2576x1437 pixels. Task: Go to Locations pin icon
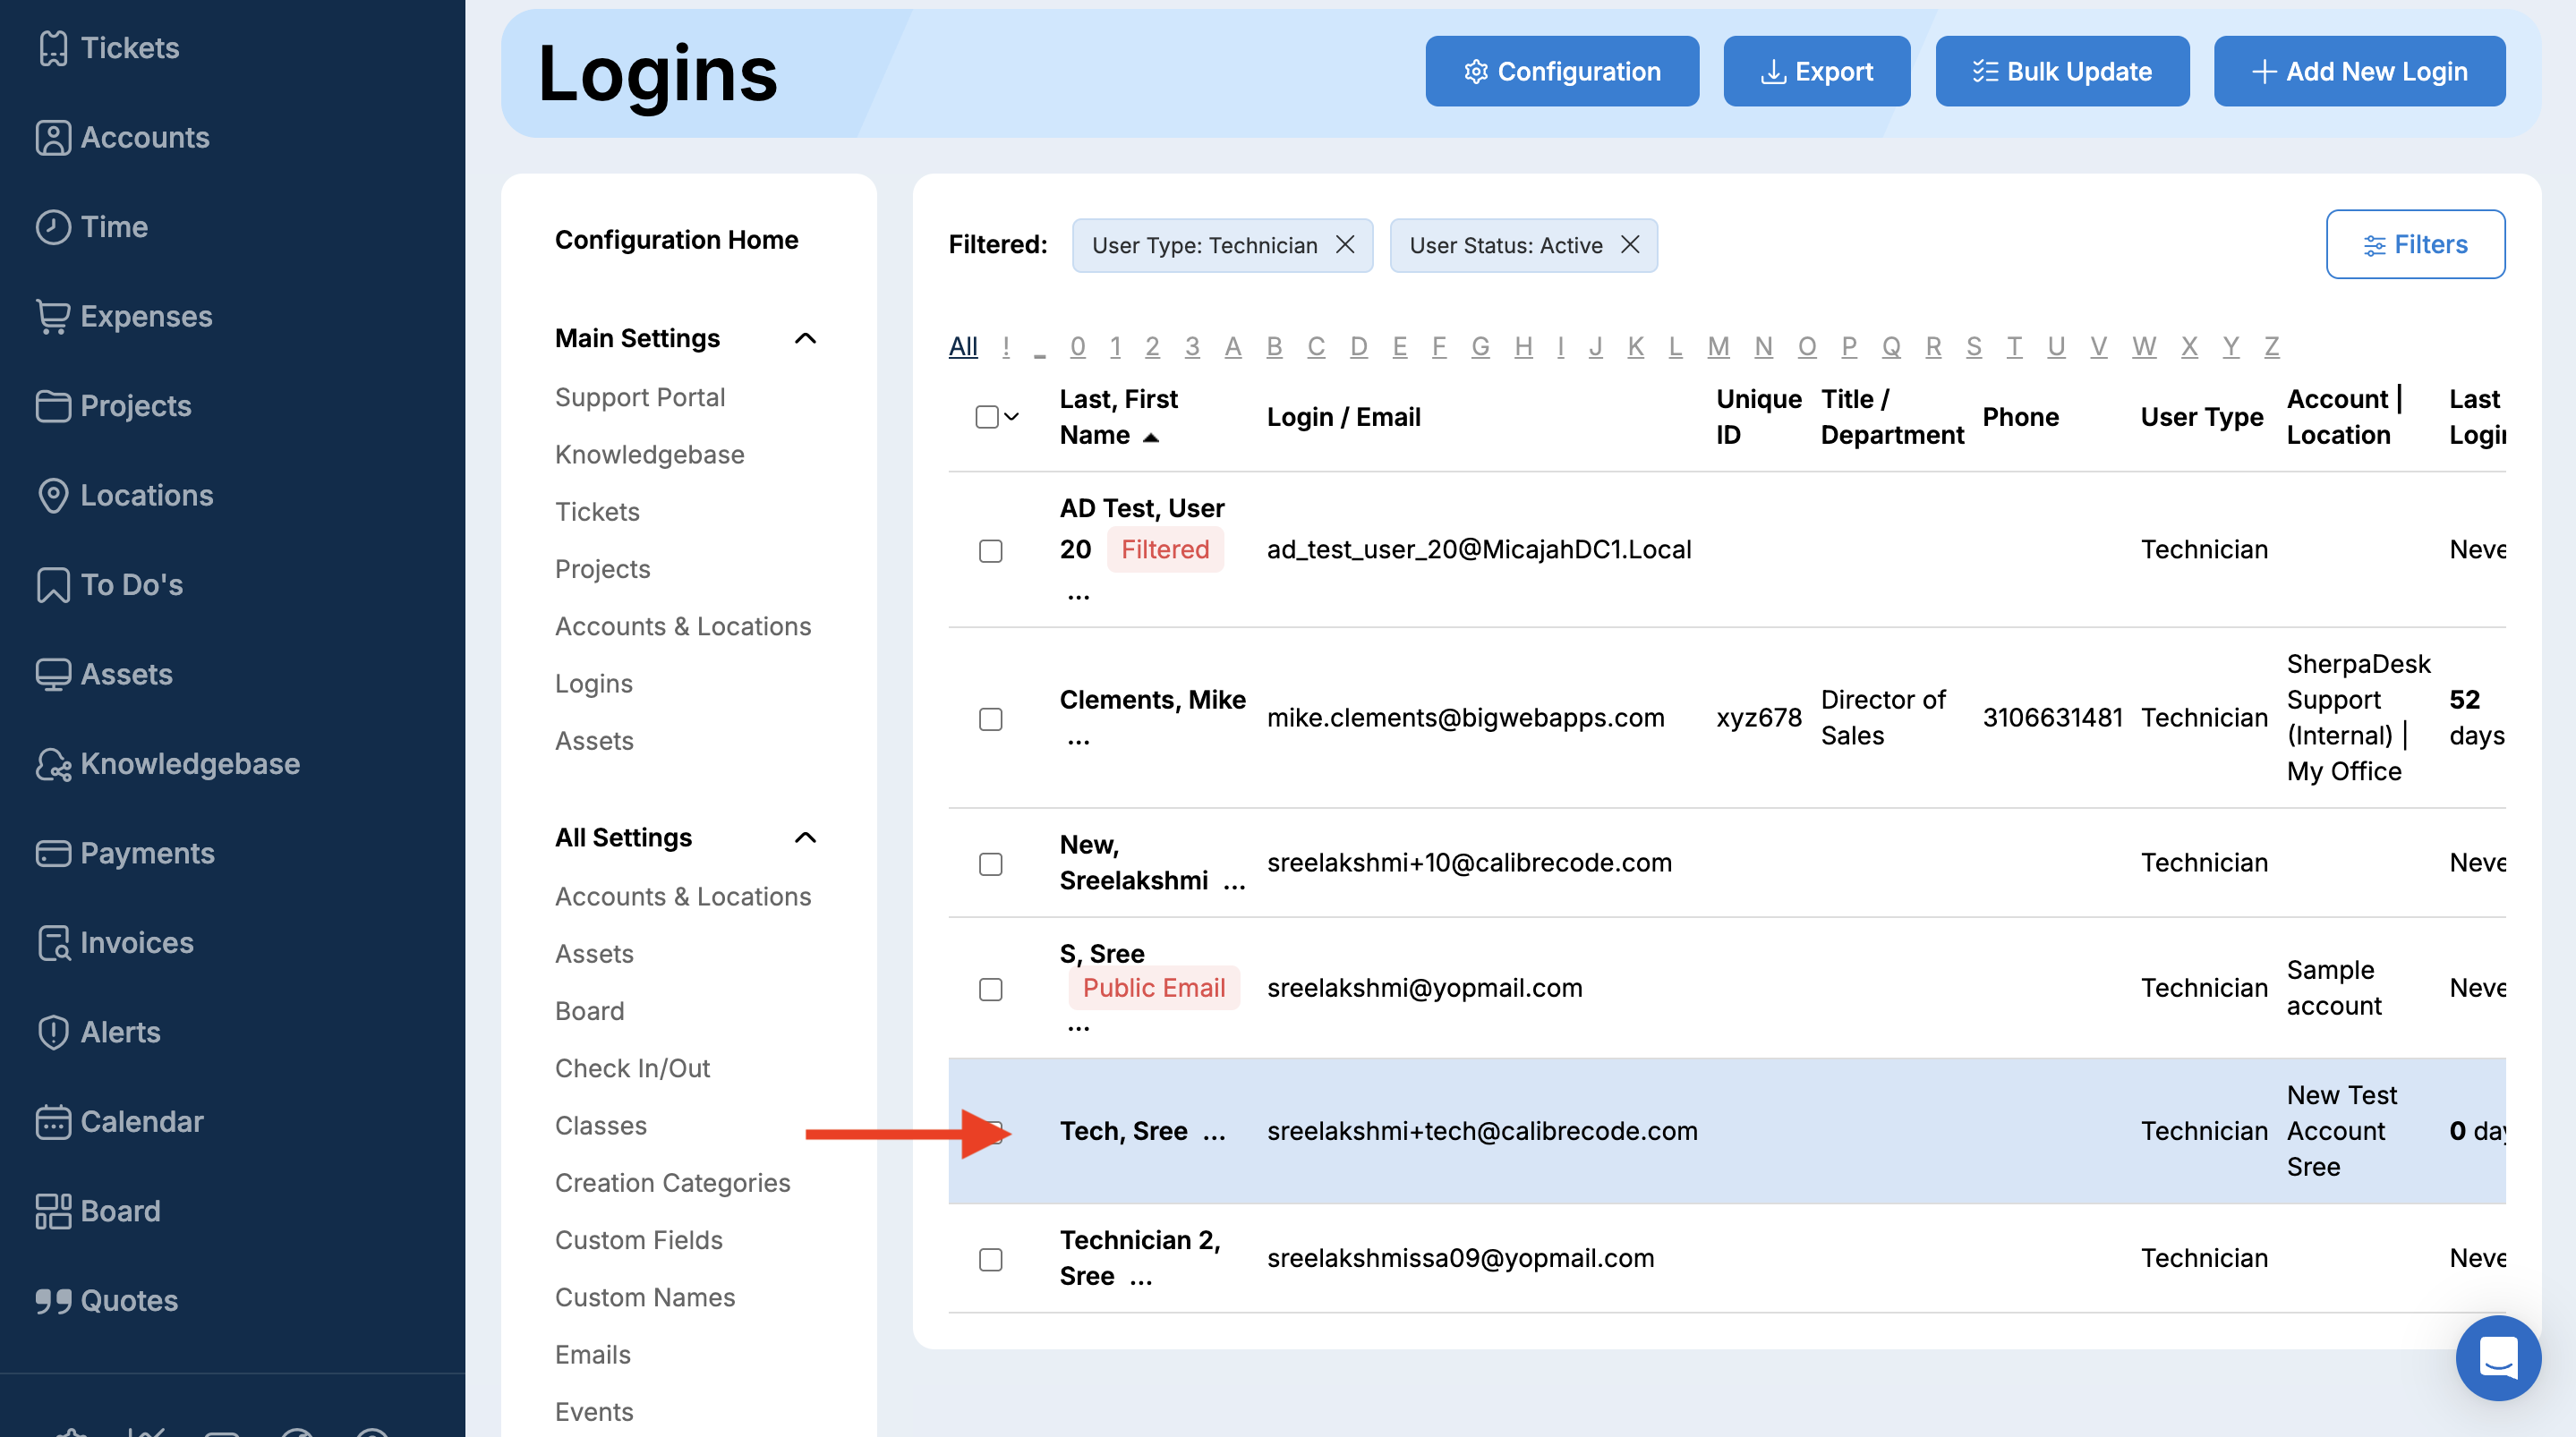click(x=53, y=496)
